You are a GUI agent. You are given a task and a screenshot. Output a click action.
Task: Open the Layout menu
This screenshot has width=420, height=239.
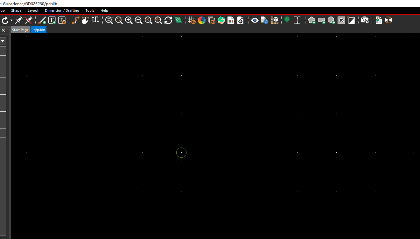(33, 10)
